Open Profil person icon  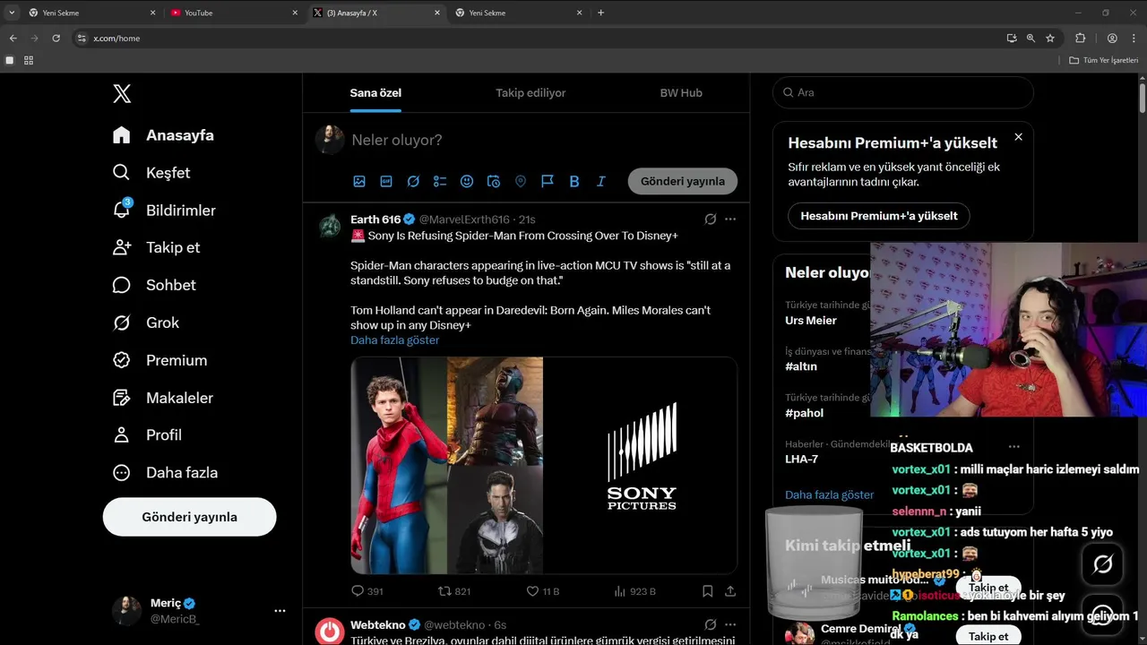point(122,434)
